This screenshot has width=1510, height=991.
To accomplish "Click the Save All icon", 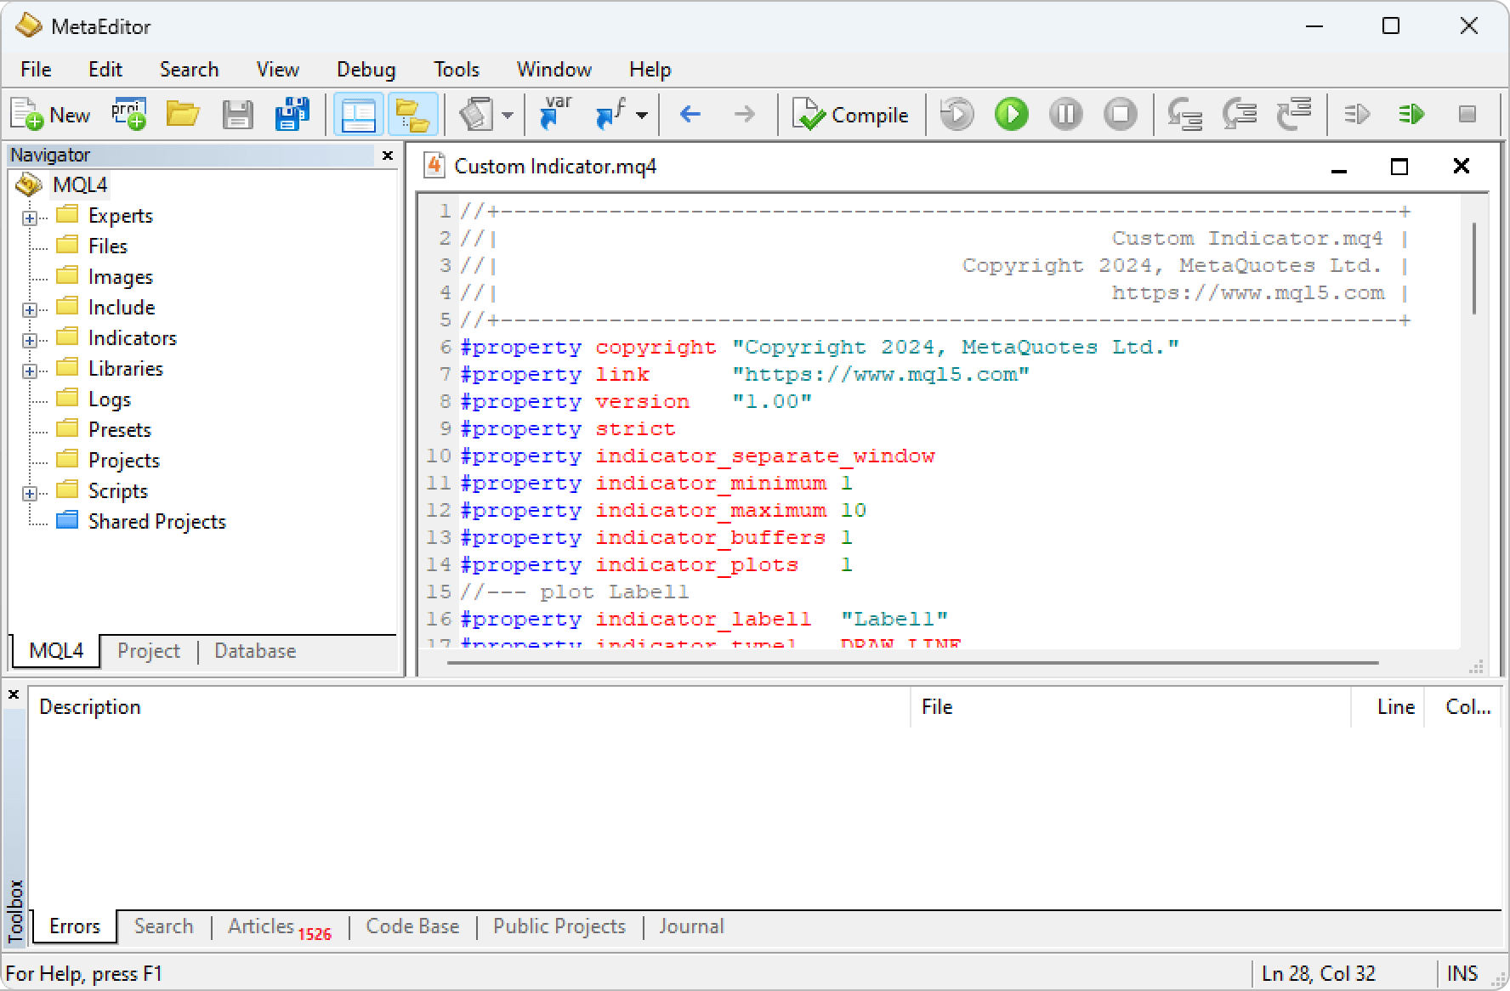I will [x=292, y=115].
